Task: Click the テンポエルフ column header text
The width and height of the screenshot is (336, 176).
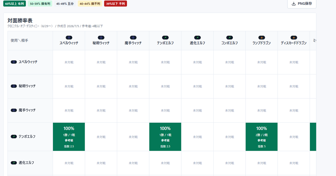Action: 165,43
